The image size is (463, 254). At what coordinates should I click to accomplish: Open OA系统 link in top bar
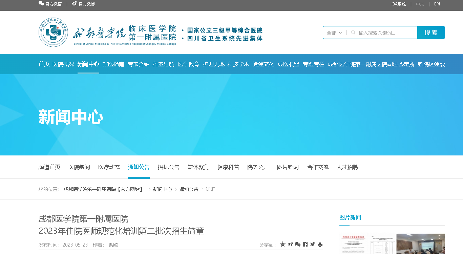(399, 4)
